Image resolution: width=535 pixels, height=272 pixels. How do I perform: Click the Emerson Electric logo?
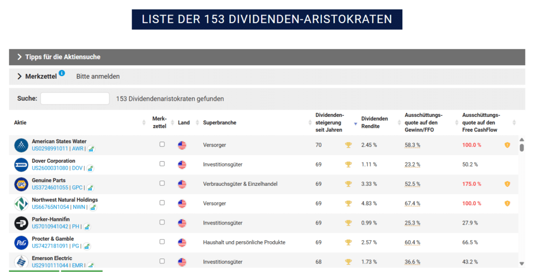pos(21,262)
